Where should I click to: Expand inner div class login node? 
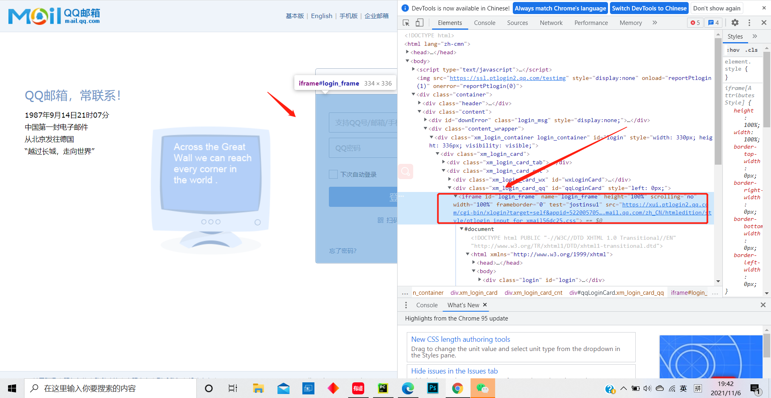click(479, 280)
